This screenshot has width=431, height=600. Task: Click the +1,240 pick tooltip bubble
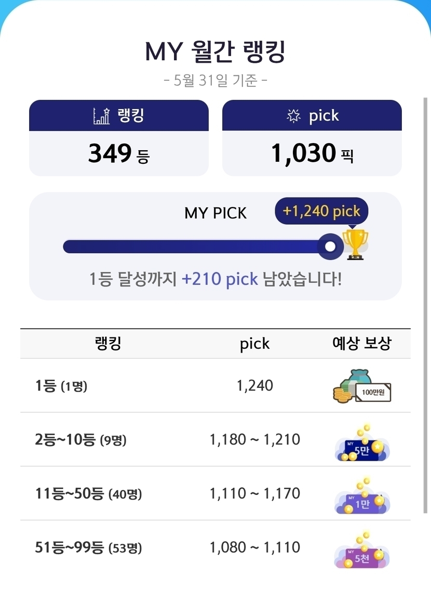pos(321,211)
